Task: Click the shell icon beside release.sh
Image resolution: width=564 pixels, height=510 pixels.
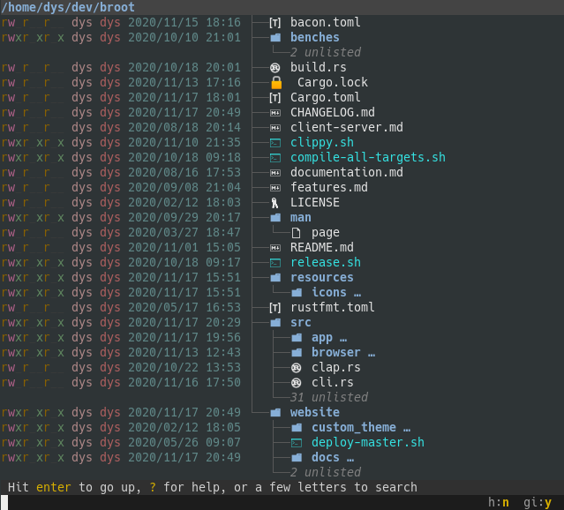Action: click(x=275, y=263)
